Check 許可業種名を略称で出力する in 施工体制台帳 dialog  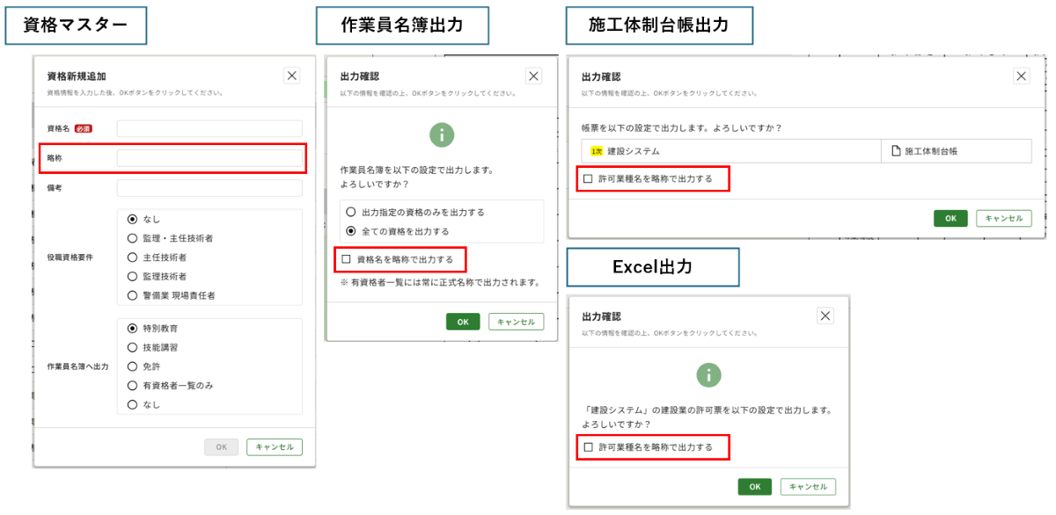pyautogui.click(x=588, y=178)
